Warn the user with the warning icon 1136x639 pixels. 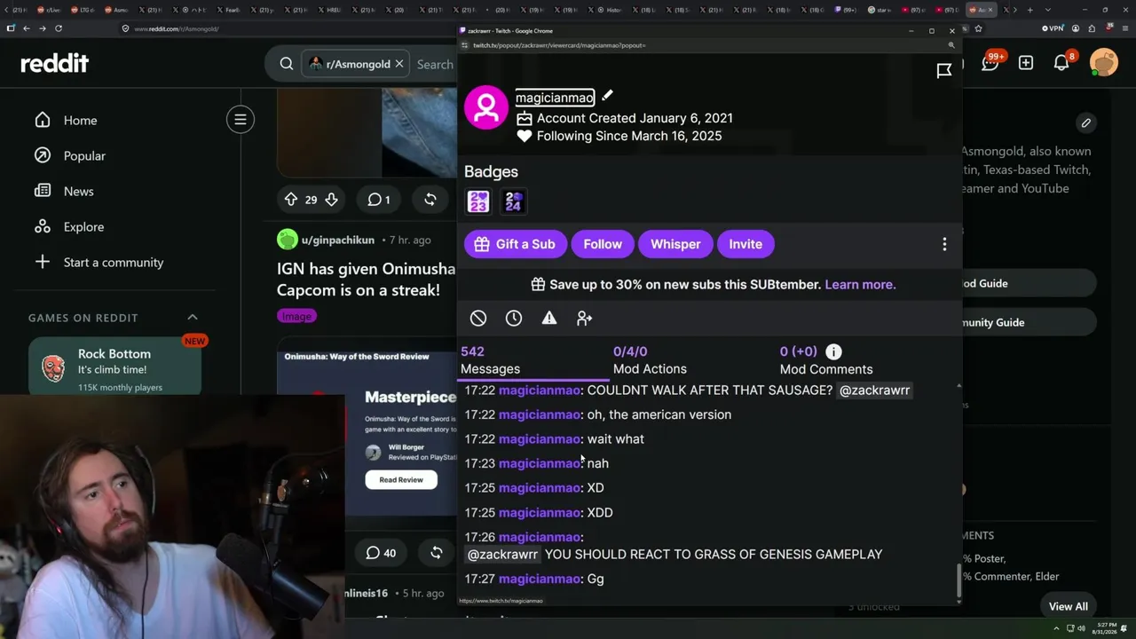tap(549, 318)
